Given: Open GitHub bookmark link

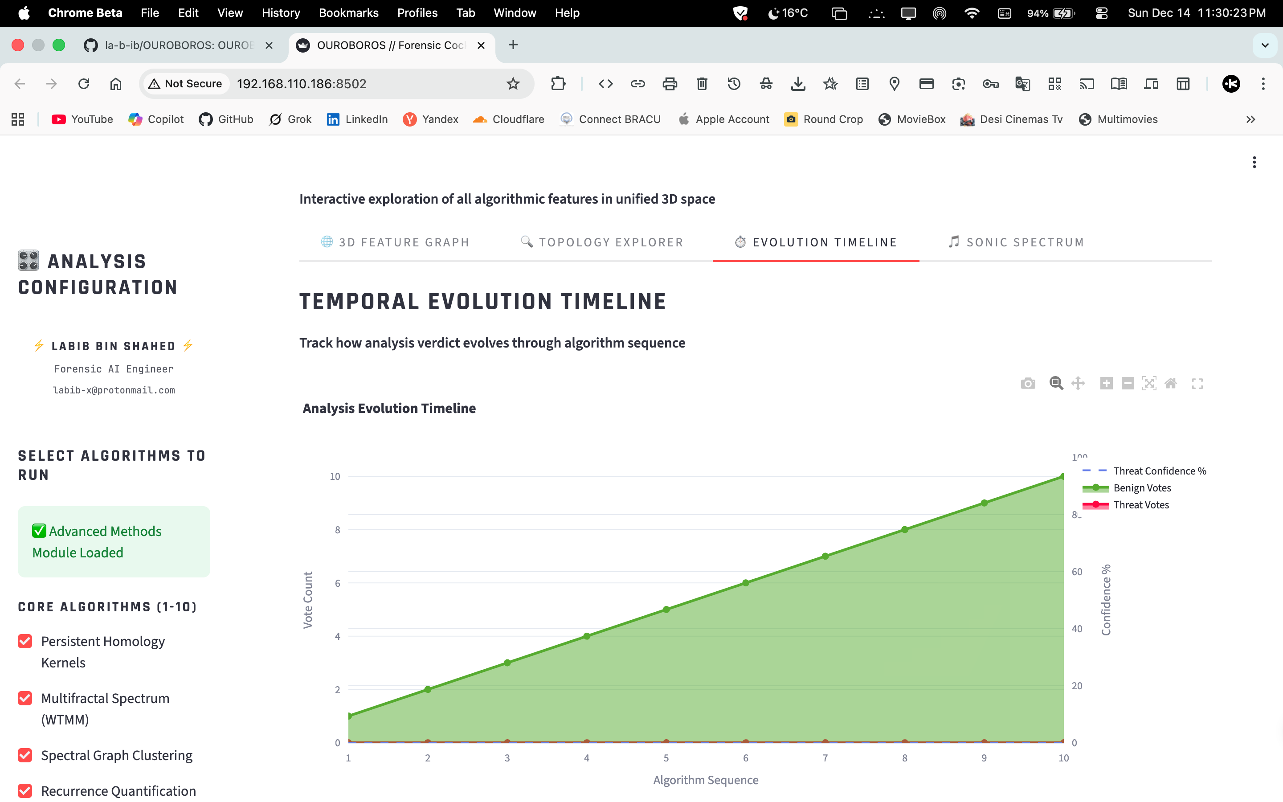Looking at the screenshot, I should click(226, 119).
